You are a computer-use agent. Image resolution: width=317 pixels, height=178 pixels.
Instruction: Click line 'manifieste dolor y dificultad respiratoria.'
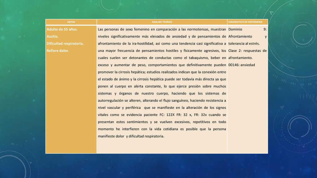tap(131, 136)
